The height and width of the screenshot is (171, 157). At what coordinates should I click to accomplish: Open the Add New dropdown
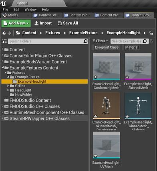pos(16,23)
